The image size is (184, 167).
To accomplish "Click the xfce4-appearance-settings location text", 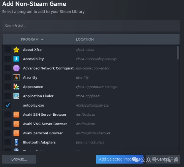I will coord(96,87).
